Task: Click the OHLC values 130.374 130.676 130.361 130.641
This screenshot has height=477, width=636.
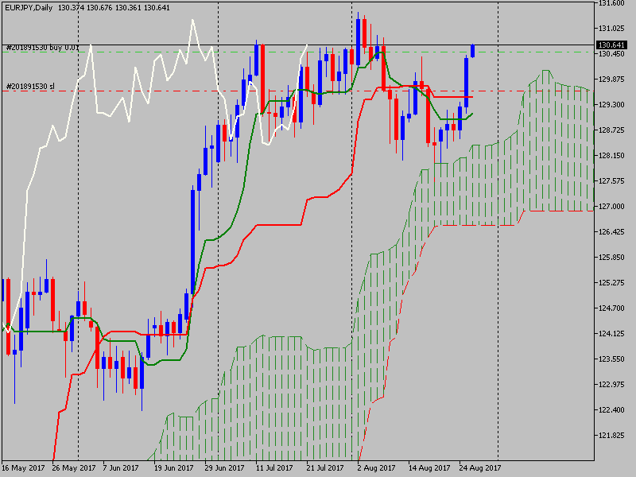Action: tap(114, 8)
